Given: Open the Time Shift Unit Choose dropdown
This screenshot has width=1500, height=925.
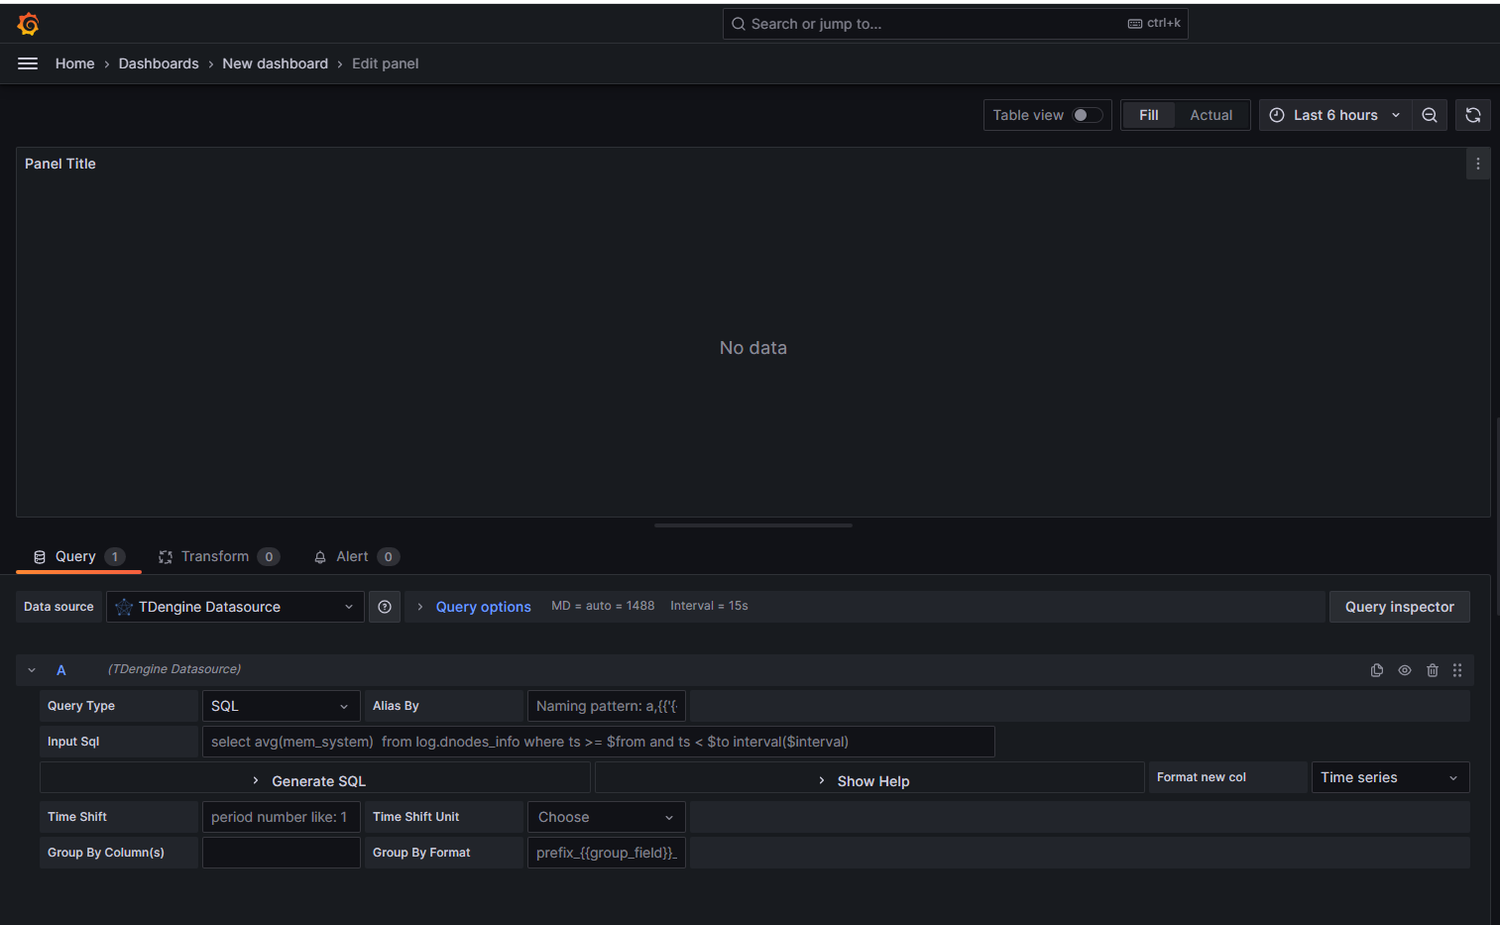Looking at the screenshot, I should coord(607,817).
